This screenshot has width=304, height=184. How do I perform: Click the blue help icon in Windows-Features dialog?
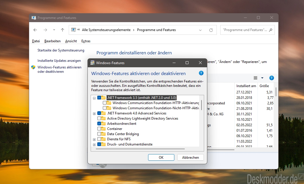(201, 73)
